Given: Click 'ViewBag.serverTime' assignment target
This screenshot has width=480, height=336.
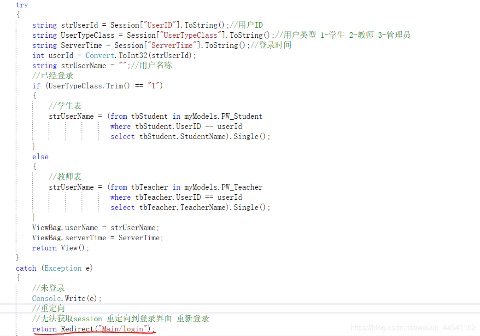Looking at the screenshot, I should click(69, 238).
